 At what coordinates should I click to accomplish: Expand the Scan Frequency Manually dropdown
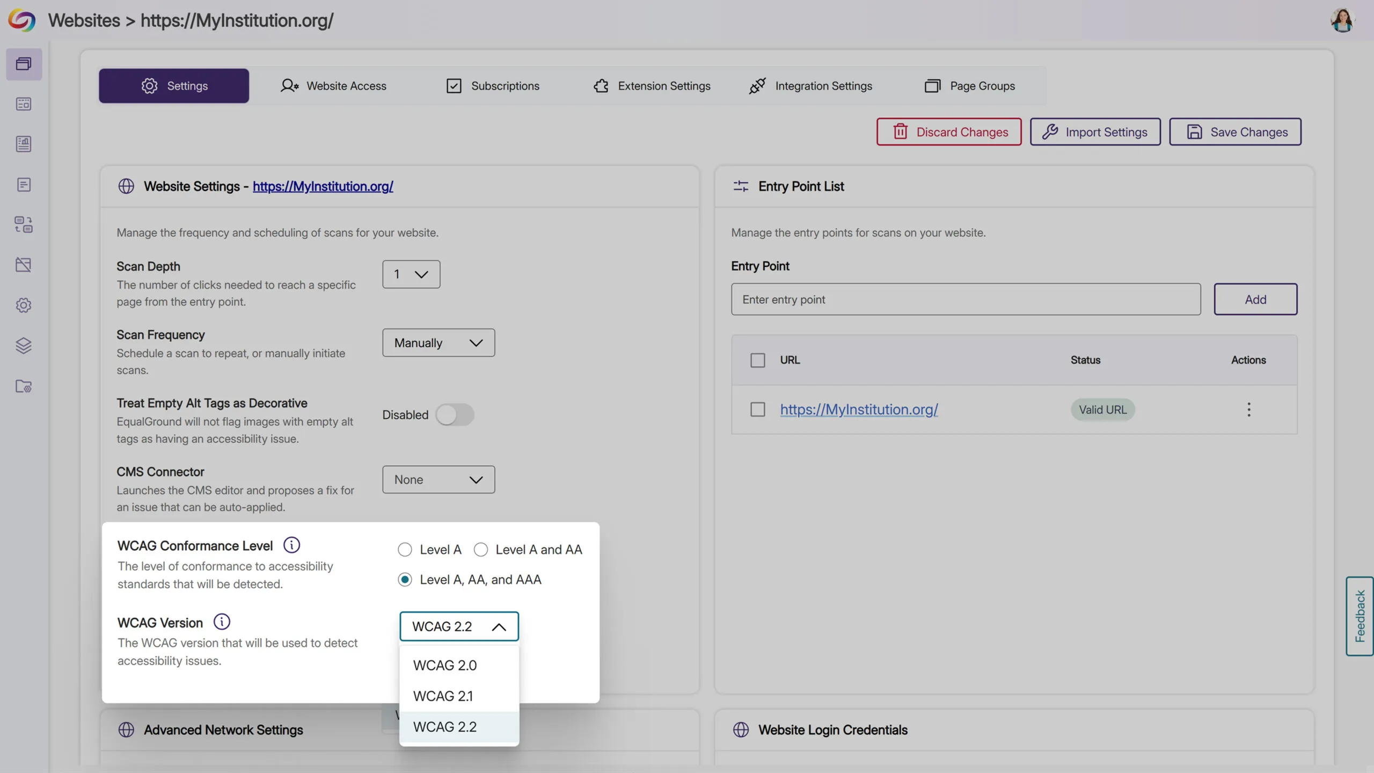[x=438, y=342]
